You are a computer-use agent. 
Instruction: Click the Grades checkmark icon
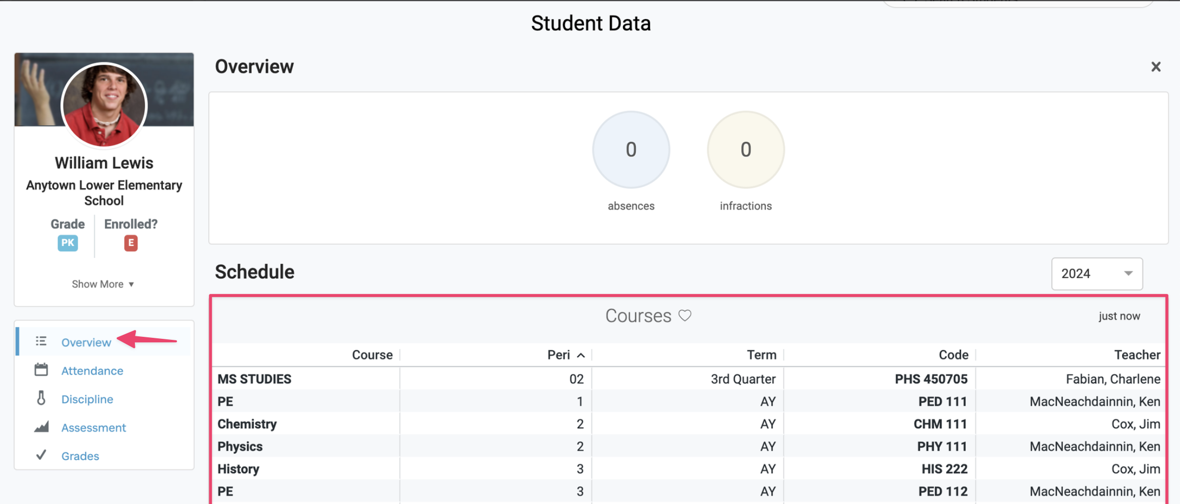click(41, 455)
